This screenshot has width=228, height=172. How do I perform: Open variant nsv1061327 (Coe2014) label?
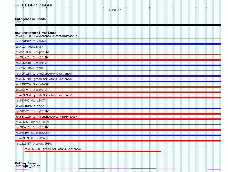coord(31,41)
